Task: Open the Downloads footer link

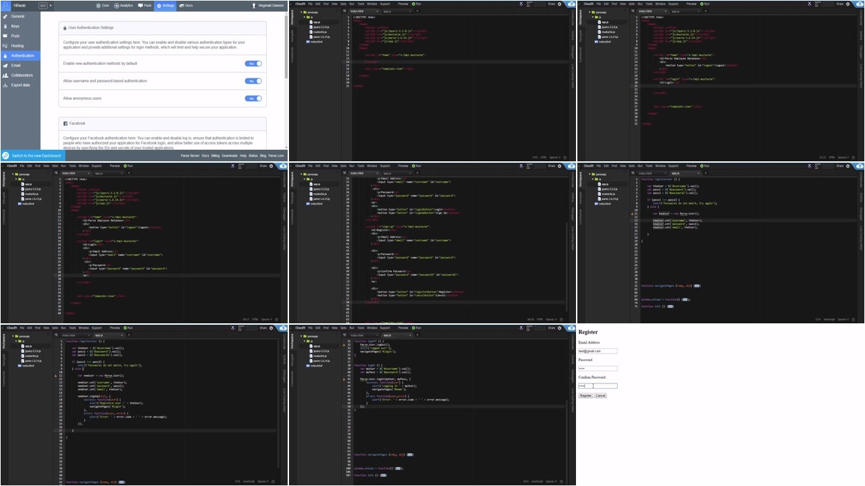Action: [230, 155]
